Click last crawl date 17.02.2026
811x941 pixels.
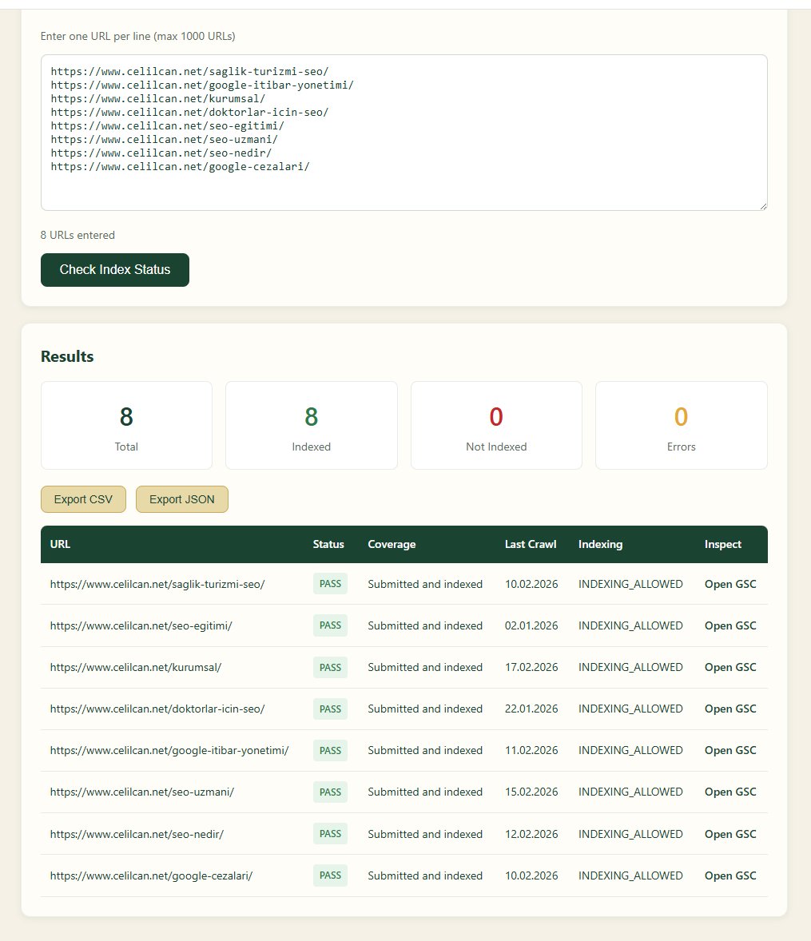click(531, 667)
